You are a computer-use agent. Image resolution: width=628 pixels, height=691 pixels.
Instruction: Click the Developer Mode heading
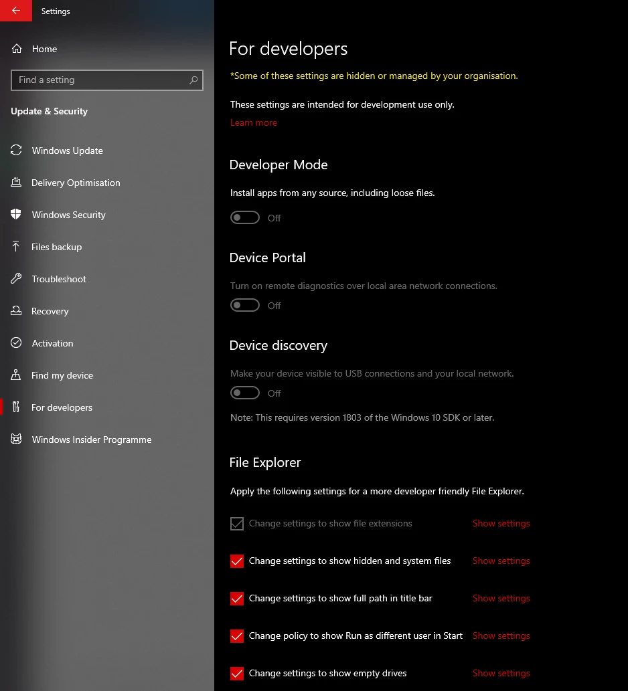click(279, 165)
